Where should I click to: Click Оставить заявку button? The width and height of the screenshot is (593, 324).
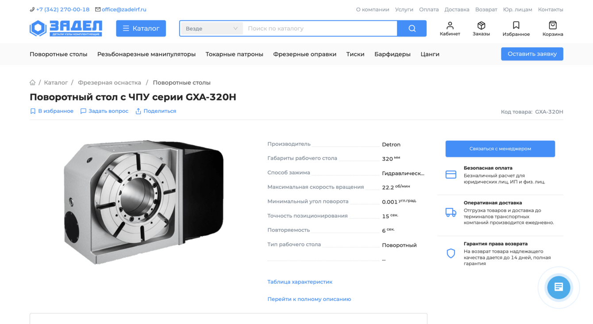click(532, 54)
